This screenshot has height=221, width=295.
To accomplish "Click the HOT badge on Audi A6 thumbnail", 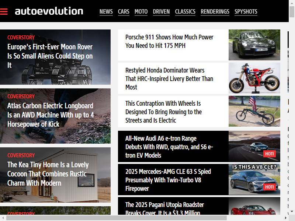I will pos(270,154).
